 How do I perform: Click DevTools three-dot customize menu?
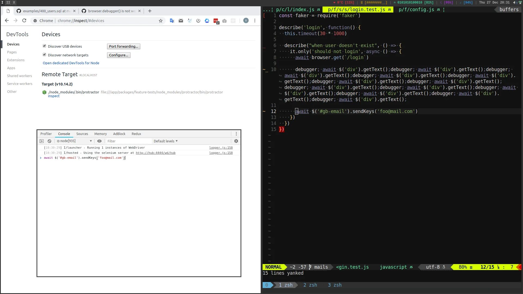(x=236, y=134)
